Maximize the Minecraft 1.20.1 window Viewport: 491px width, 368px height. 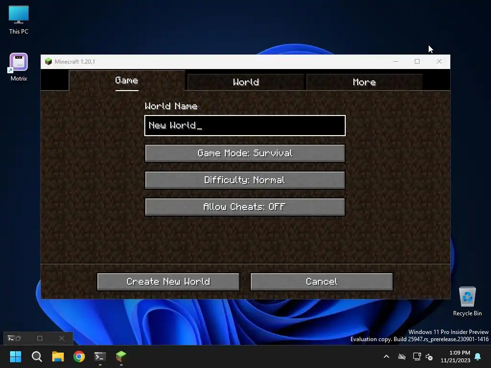click(417, 61)
